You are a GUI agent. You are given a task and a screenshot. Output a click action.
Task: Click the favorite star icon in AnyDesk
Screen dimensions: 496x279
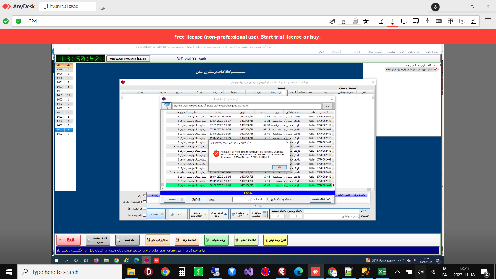[x=366, y=21]
